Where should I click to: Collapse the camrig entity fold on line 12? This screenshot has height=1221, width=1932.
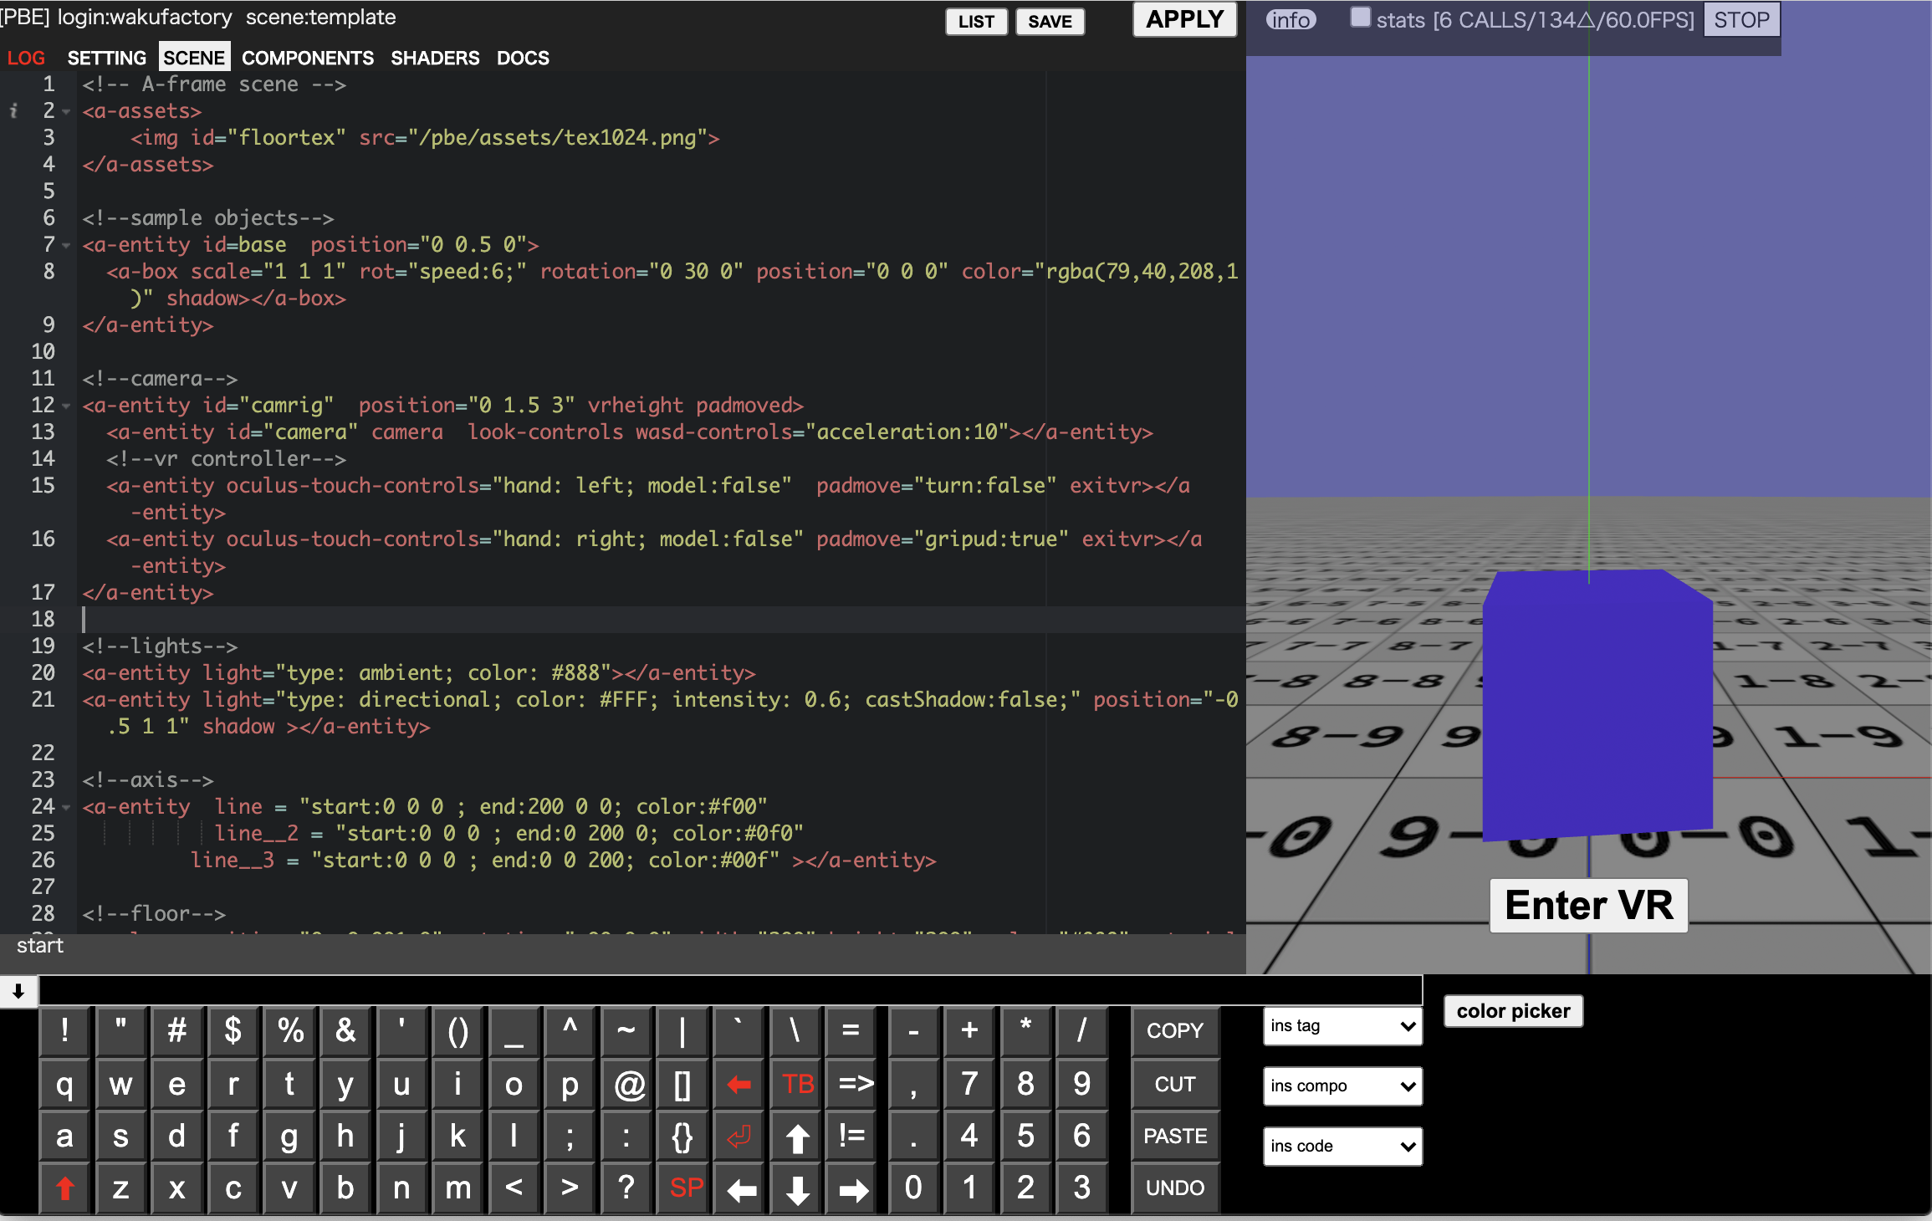66,406
